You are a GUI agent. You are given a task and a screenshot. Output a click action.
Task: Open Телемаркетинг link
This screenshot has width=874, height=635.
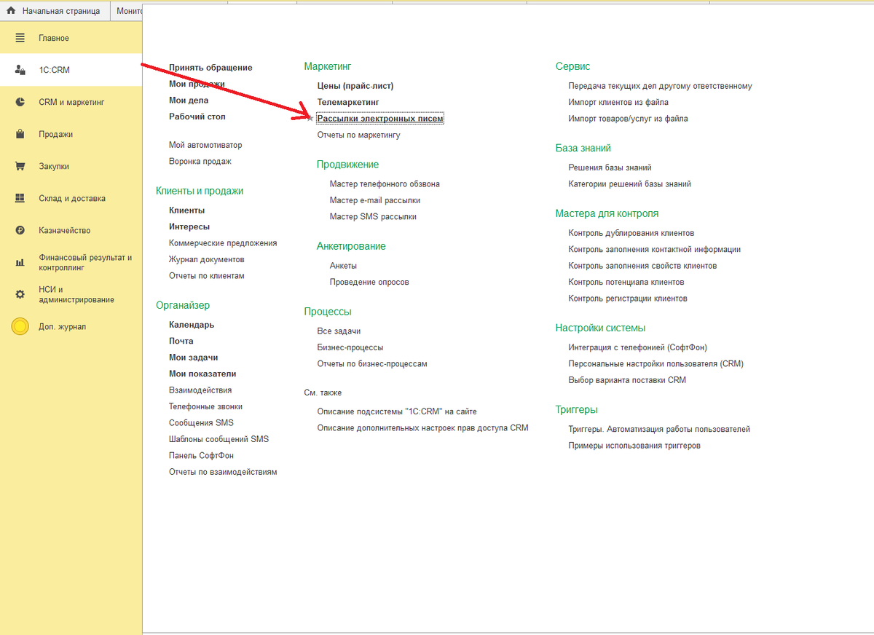click(348, 102)
